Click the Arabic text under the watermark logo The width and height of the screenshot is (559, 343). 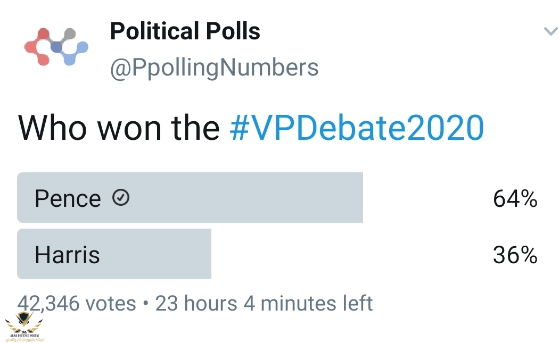point(24,339)
